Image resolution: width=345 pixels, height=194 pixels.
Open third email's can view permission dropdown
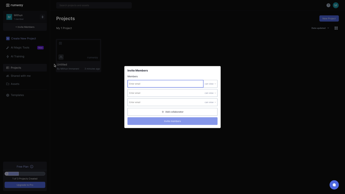click(210, 102)
